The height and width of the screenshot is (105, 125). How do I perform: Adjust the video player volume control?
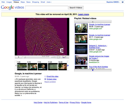(53, 57)
